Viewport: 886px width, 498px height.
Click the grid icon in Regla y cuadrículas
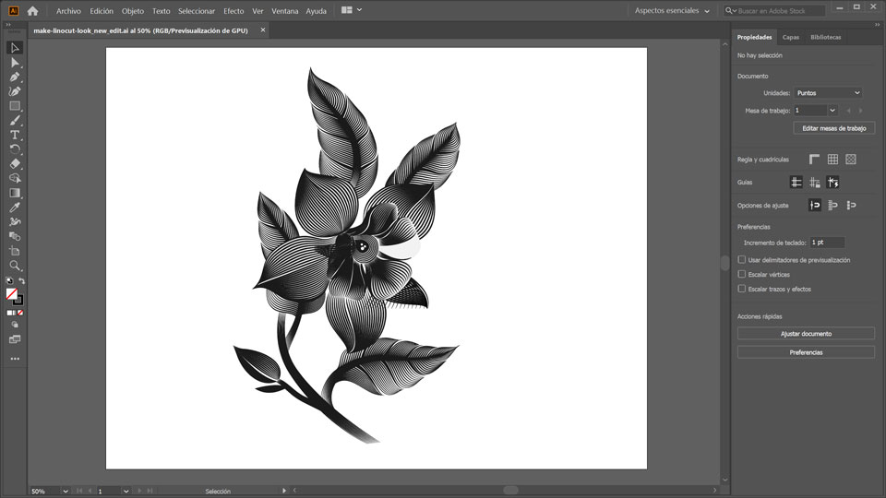[832, 160]
